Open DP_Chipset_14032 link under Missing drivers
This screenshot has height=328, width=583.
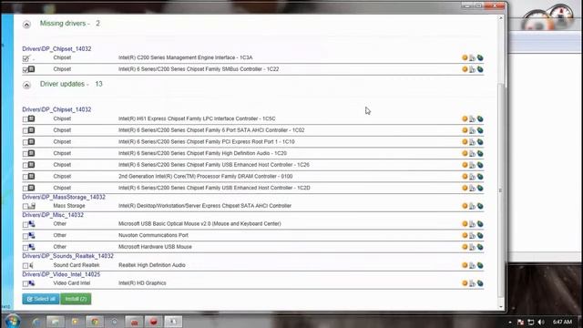tap(56, 48)
